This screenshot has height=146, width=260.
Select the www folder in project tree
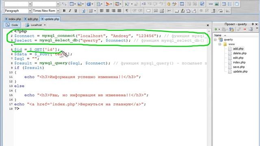[232, 44]
